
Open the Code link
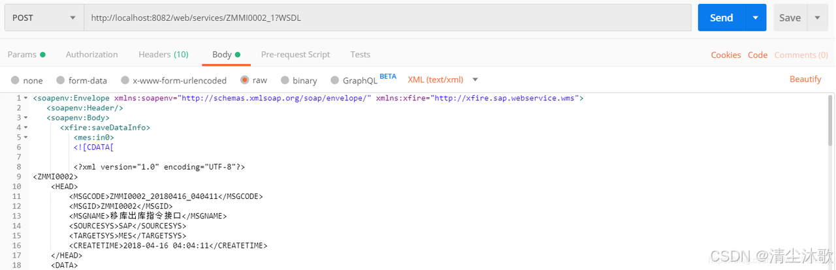pos(758,55)
